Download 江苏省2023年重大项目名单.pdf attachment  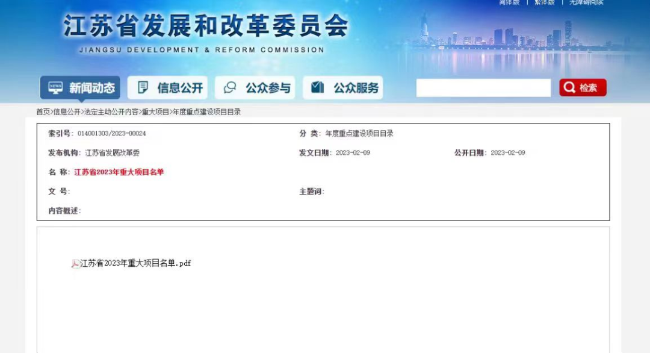coord(135,263)
